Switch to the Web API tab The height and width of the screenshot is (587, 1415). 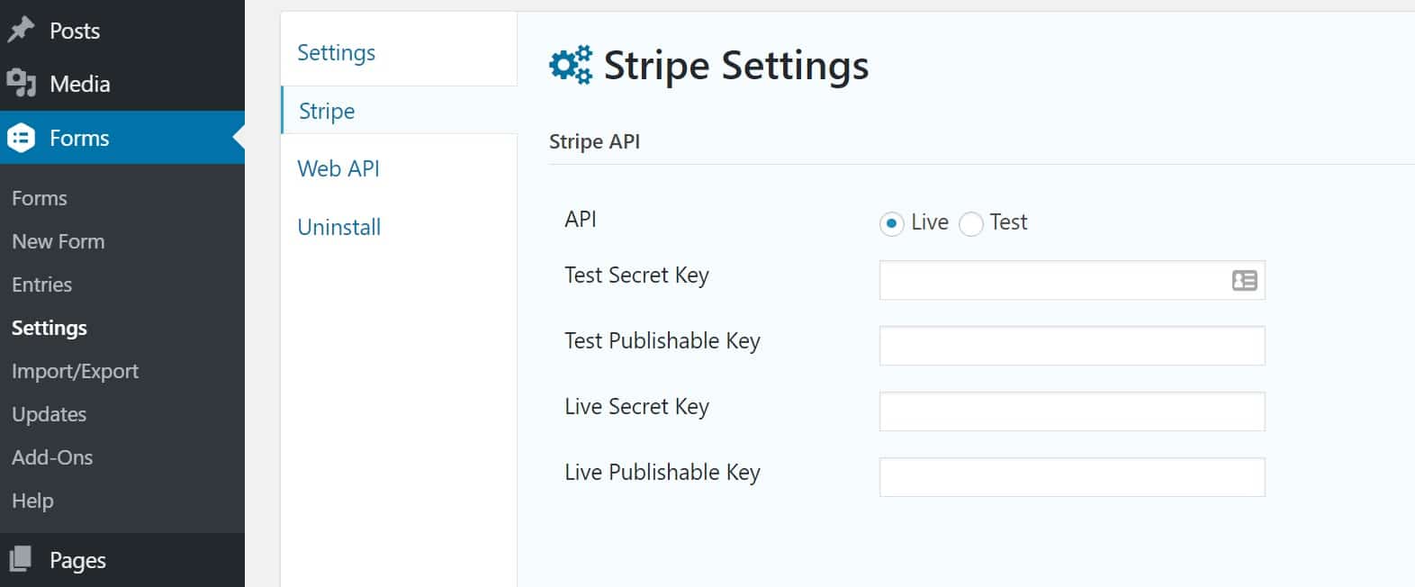tap(338, 168)
